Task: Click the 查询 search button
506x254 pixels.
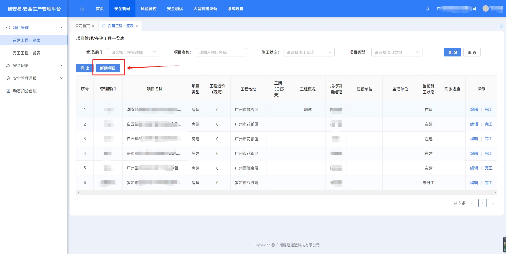Action: pyautogui.click(x=452, y=52)
